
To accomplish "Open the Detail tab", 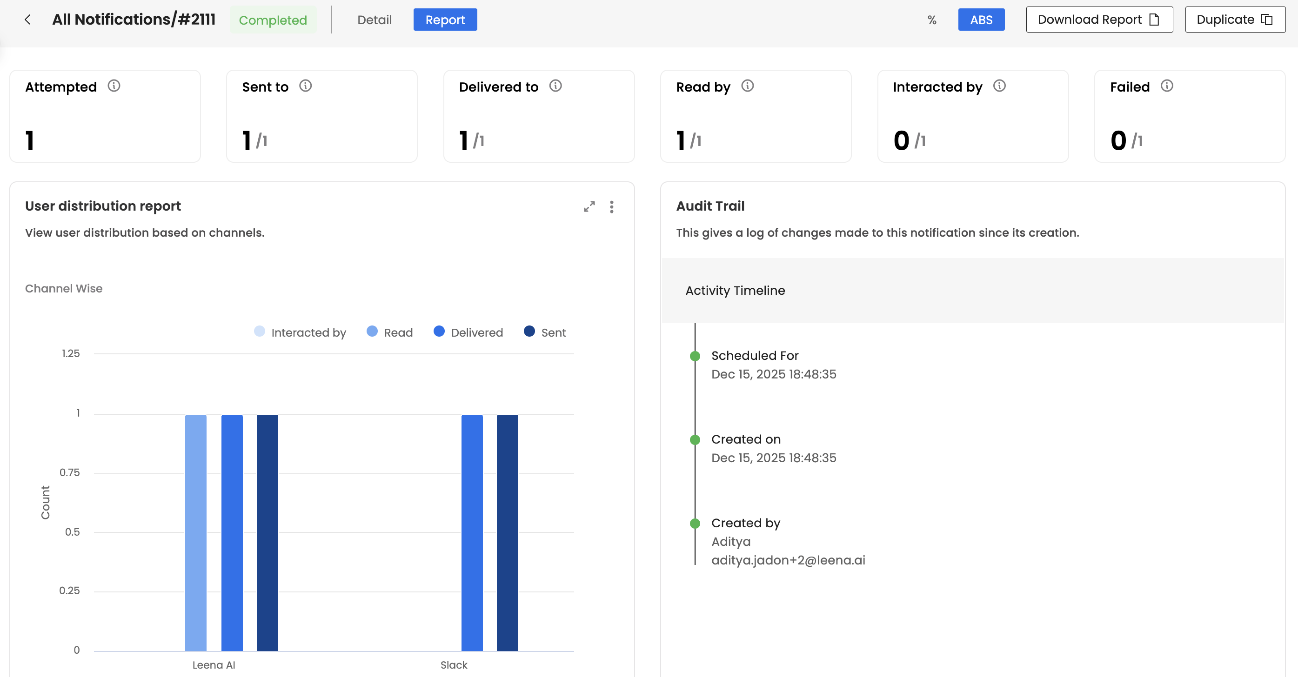I will (x=374, y=20).
